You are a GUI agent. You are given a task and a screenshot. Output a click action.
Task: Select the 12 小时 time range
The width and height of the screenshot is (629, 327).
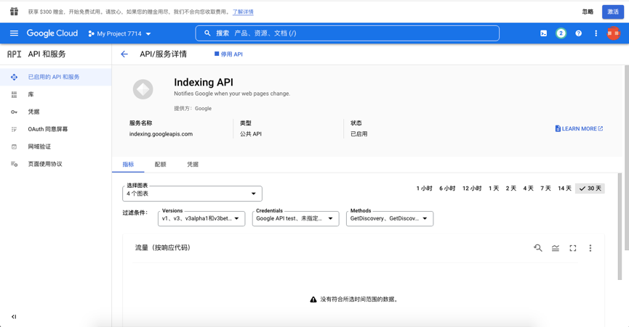click(472, 189)
